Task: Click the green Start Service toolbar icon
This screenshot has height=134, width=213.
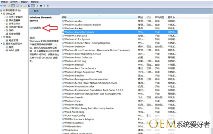Action: [x=37, y=6]
